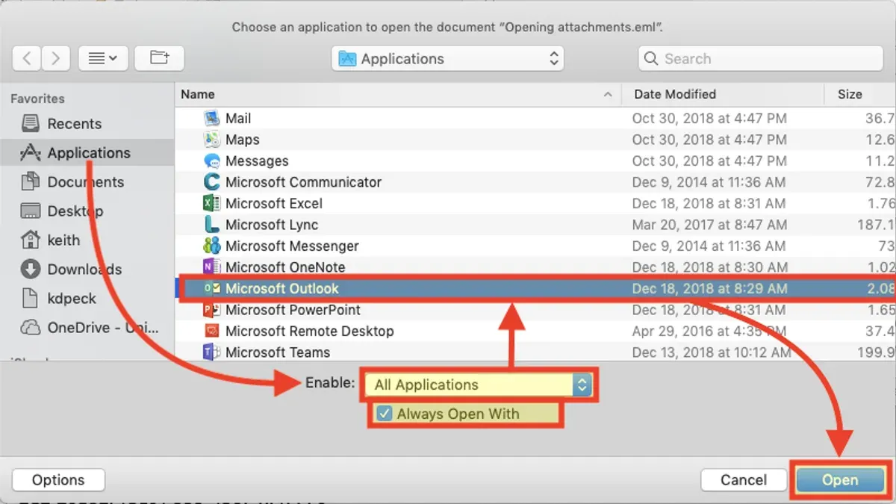
Task: Click the Messages app icon
Action: click(x=212, y=161)
